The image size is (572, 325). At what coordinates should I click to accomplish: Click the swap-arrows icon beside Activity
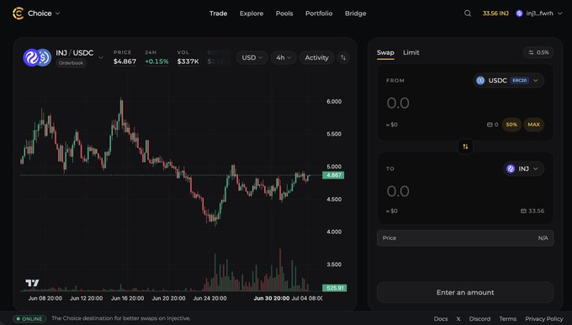pyautogui.click(x=343, y=58)
